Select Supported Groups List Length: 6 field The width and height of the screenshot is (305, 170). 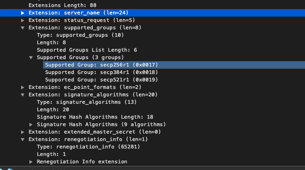[x=87, y=50]
